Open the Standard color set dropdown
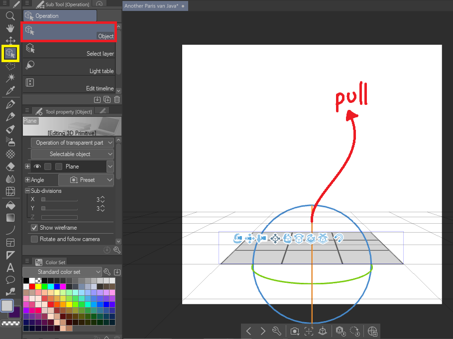Image resolution: width=453 pixels, height=339 pixels. [x=62, y=272]
